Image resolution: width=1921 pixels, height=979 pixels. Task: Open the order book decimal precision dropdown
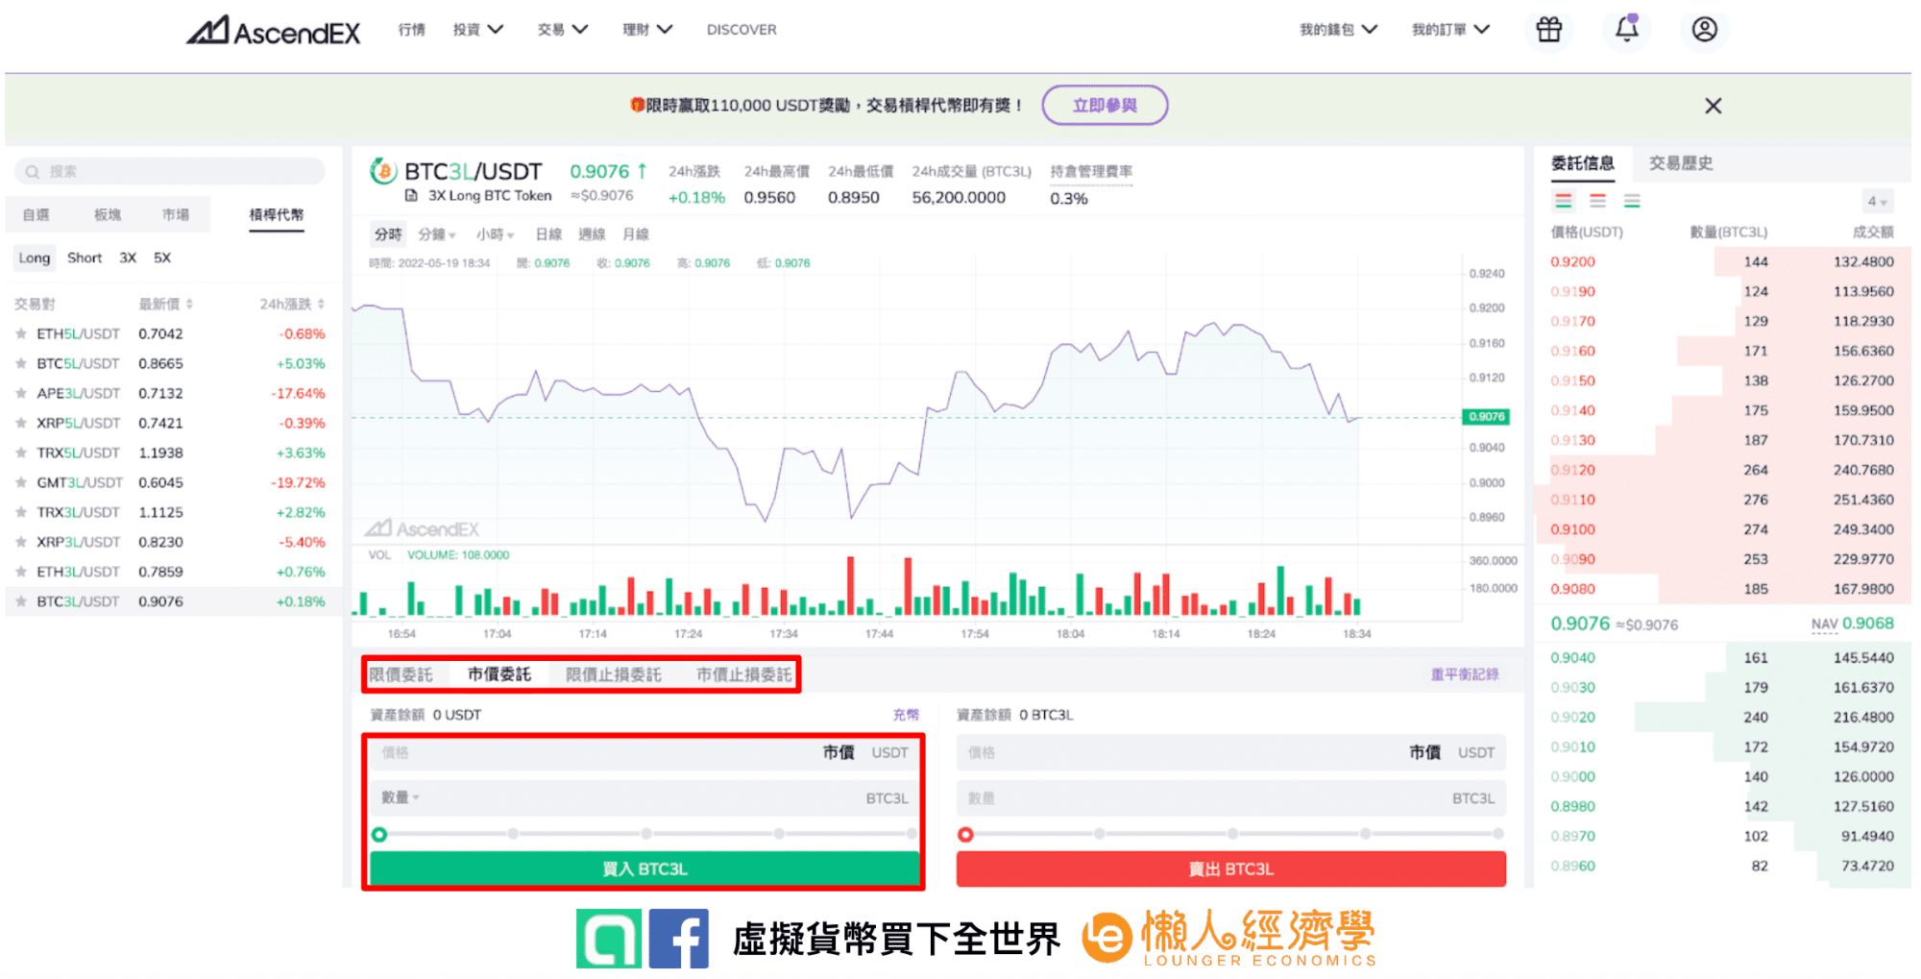1877,201
